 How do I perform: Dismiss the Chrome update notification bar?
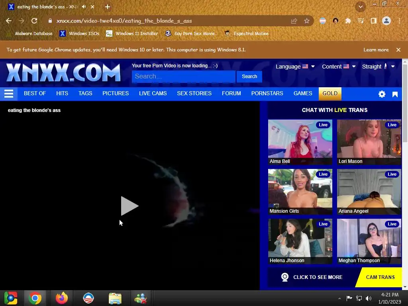click(398, 50)
